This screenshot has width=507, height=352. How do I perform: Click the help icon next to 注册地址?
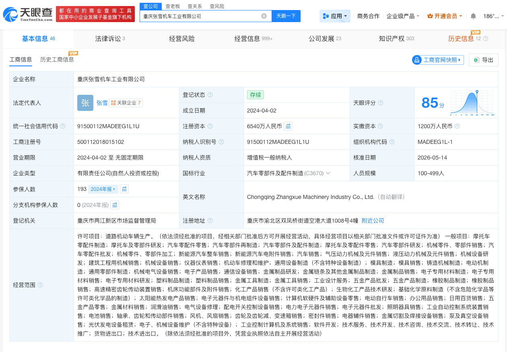click(210, 221)
